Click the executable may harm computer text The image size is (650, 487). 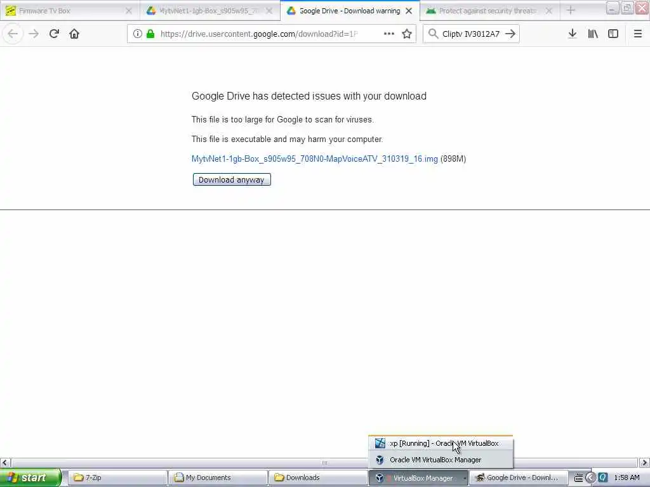(x=287, y=139)
